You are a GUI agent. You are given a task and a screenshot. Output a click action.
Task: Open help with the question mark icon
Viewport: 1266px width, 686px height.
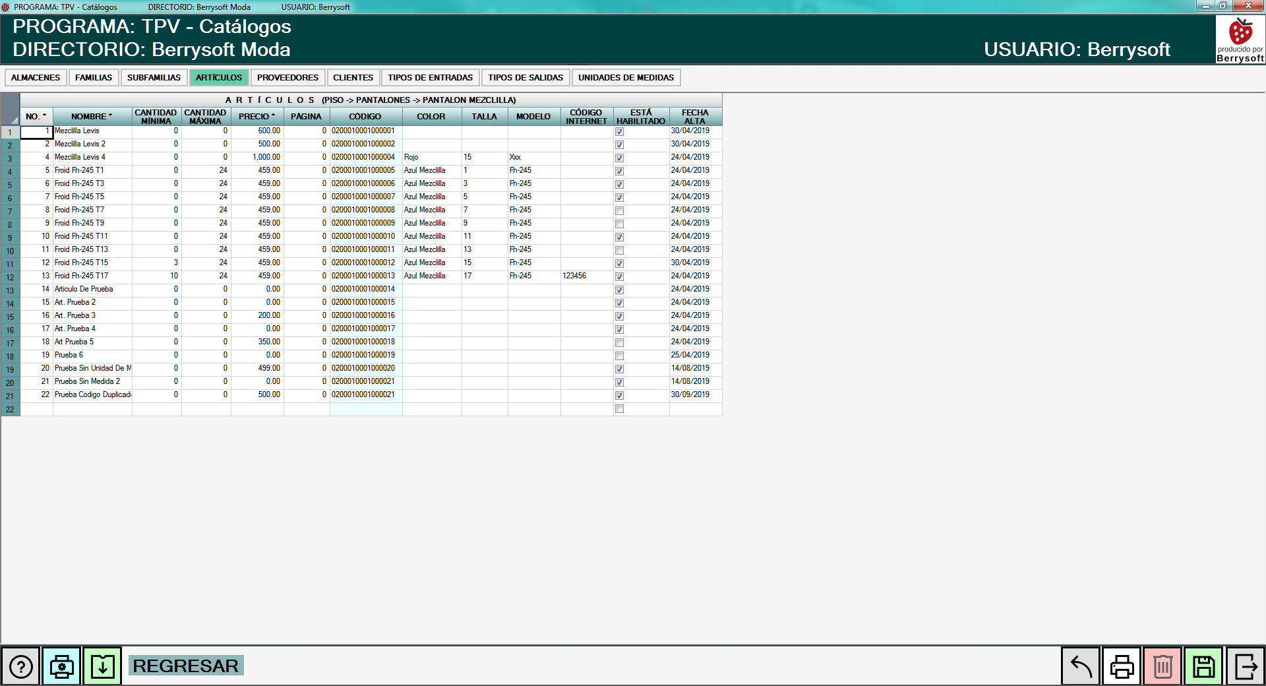click(21, 666)
